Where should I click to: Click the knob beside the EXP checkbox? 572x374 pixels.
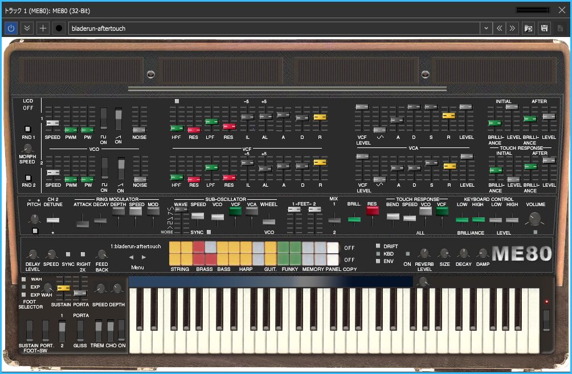(x=48, y=287)
